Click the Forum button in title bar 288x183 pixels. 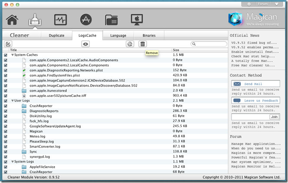(263, 4)
